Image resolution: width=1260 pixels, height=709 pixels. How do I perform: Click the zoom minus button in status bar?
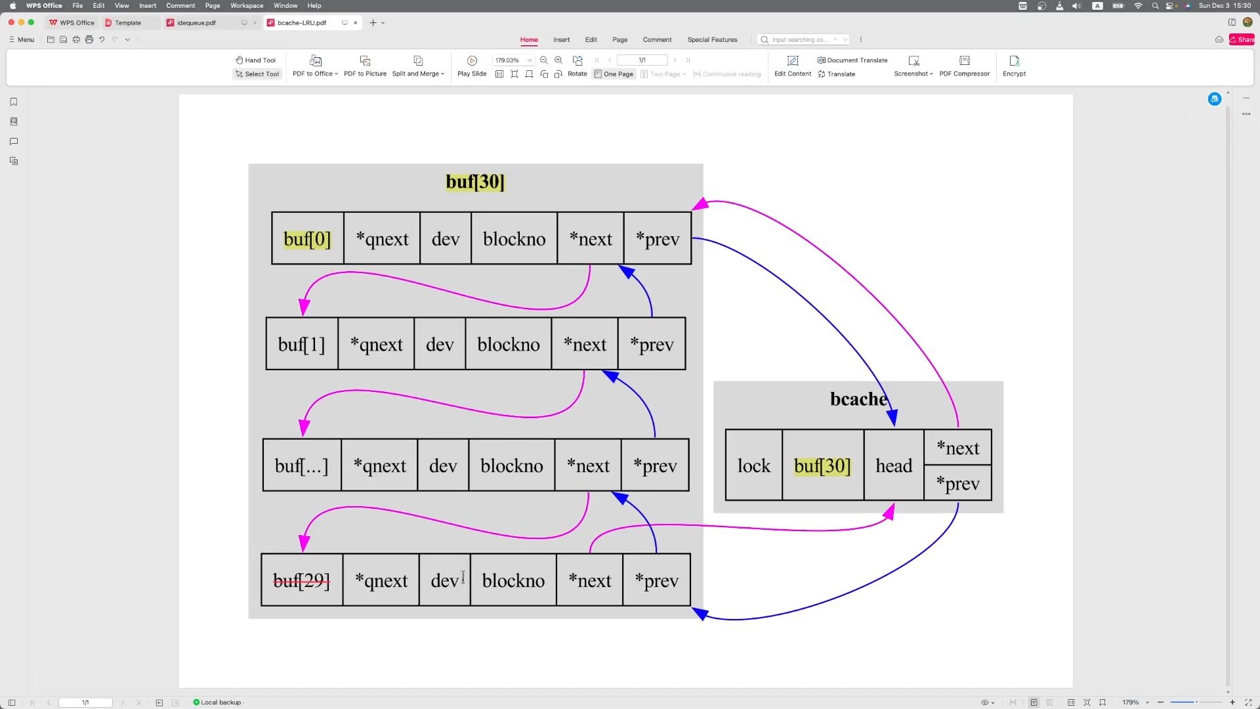click(1161, 702)
